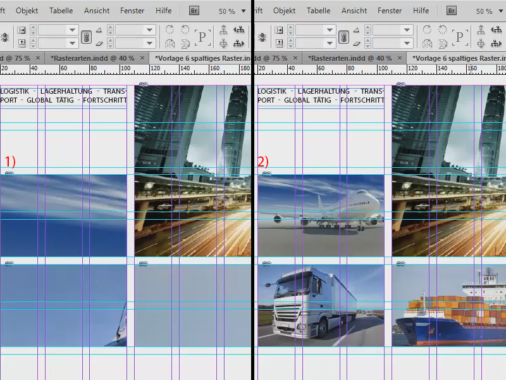The width and height of the screenshot is (506, 380).
Task: Open the zoom percentage dropdown showing 50%
Action: [231, 11]
